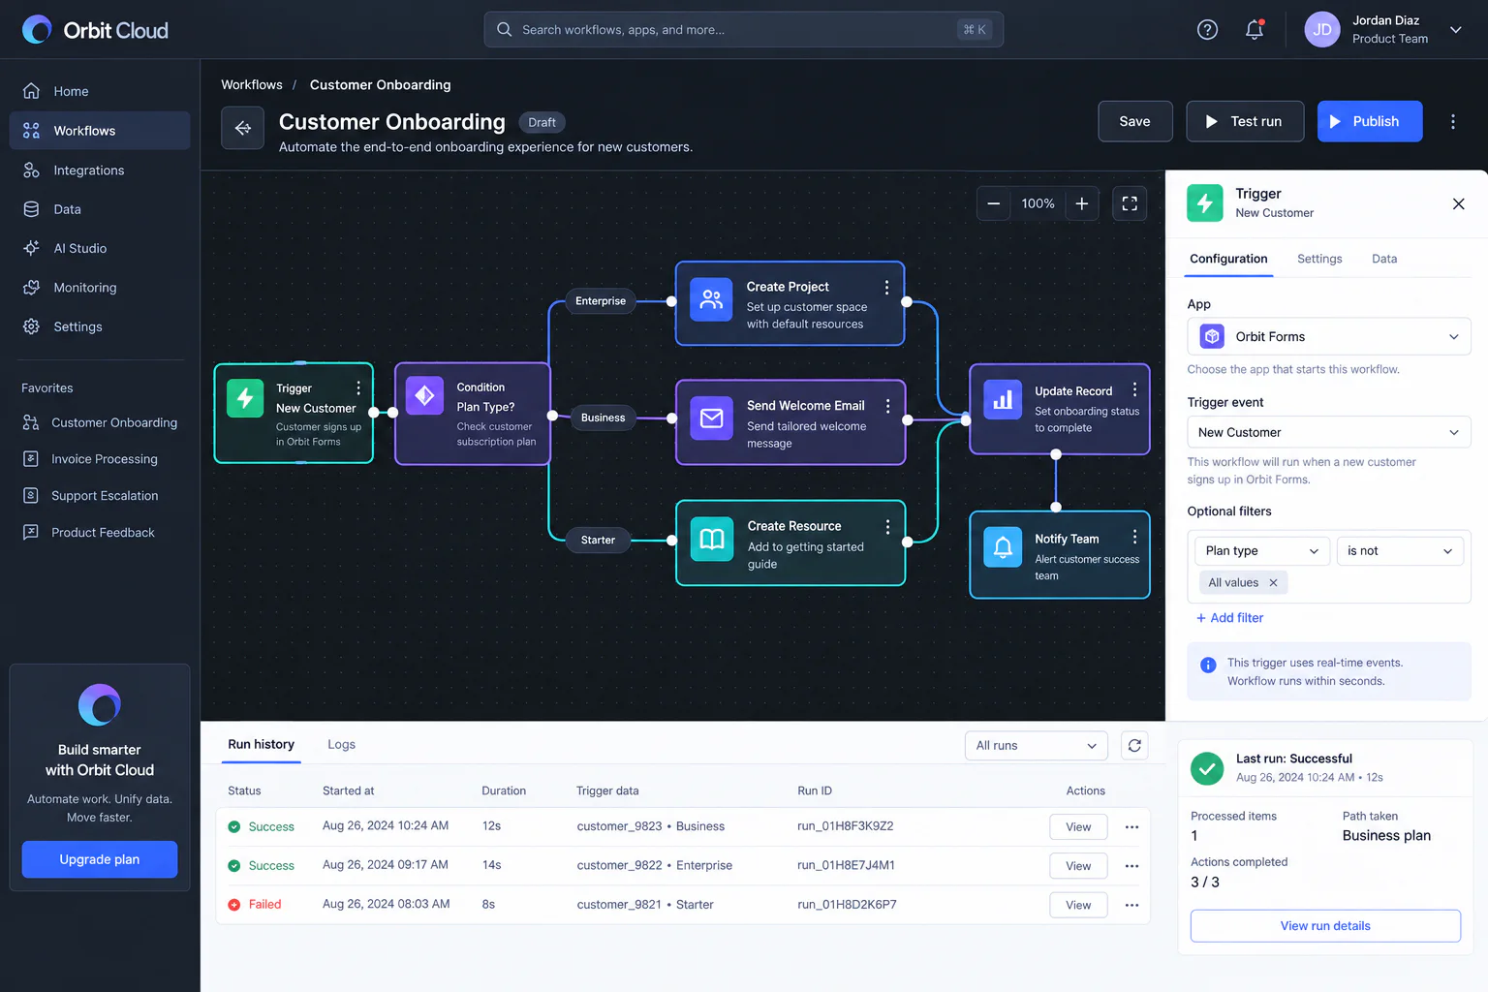1488x992 pixels.
Task: Open the Update Record node menu
Action: click(x=1134, y=389)
